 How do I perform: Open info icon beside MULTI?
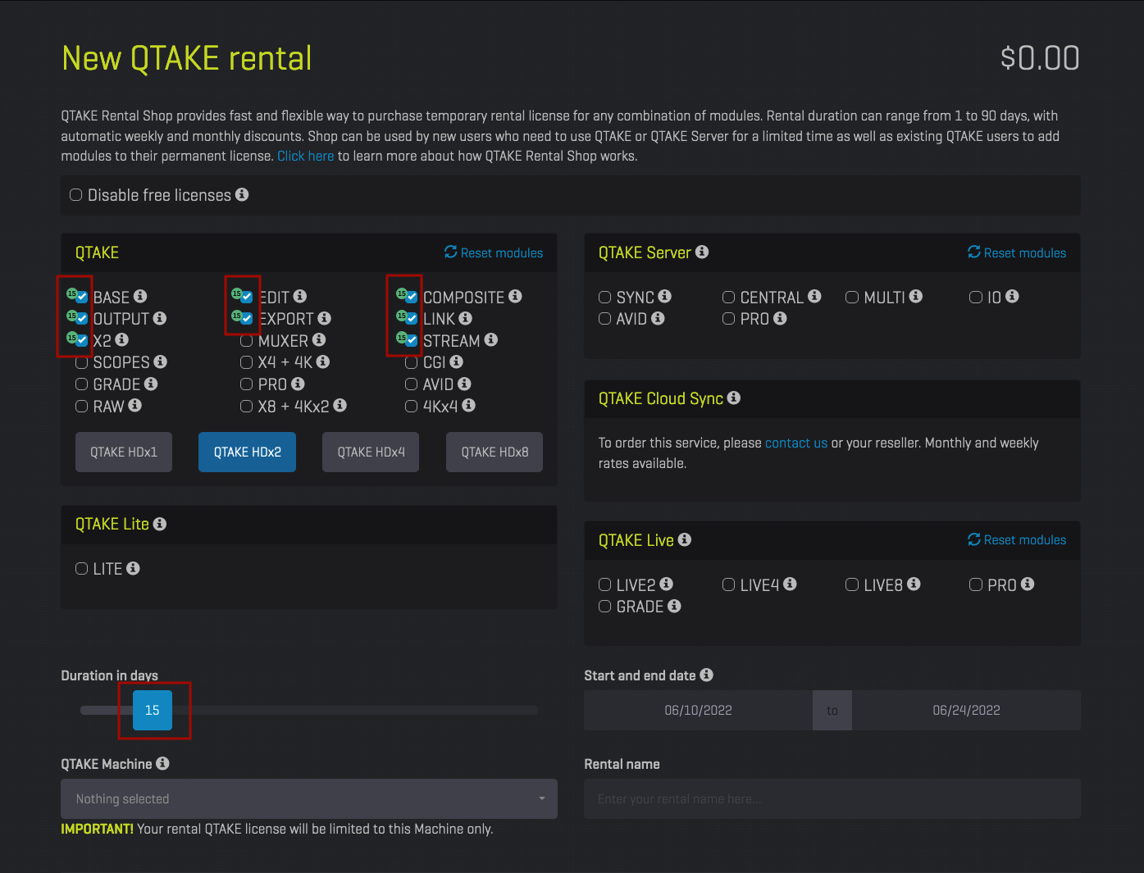pyautogui.click(x=916, y=296)
